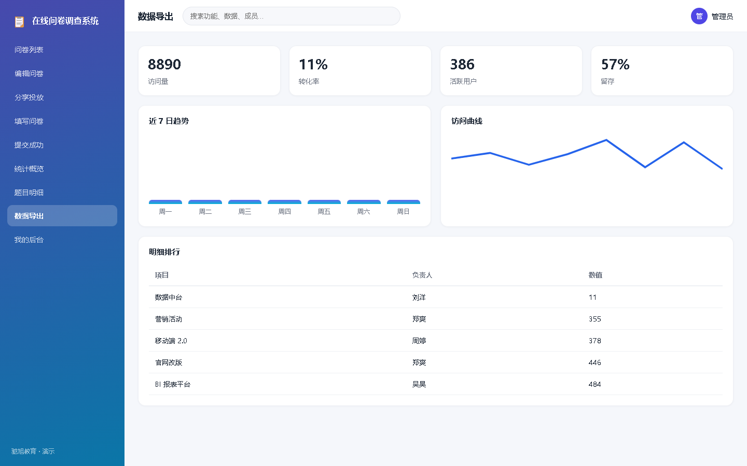The width and height of the screenshot is (747, 466).
Task: Click the value 355 cell
Action: tap(595, 319)
